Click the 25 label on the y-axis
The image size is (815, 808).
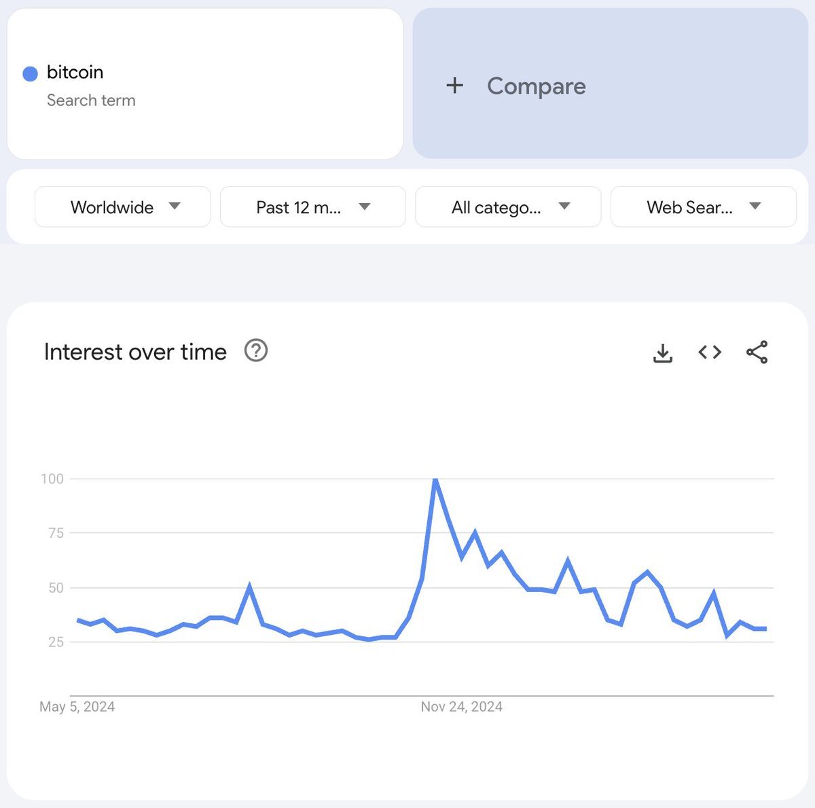[x=56, y=642]
